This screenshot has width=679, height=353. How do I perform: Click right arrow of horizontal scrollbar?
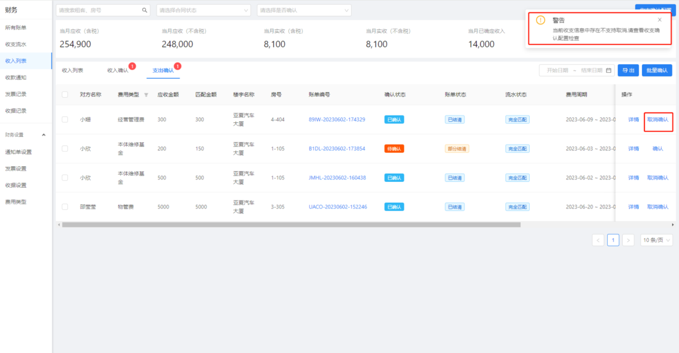point(673,224)
